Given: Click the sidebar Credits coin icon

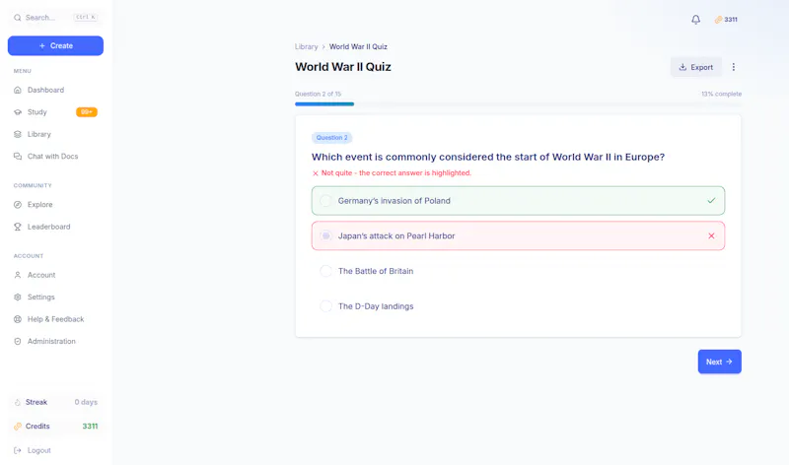Looking at the screenshot, I should [18, 427].
